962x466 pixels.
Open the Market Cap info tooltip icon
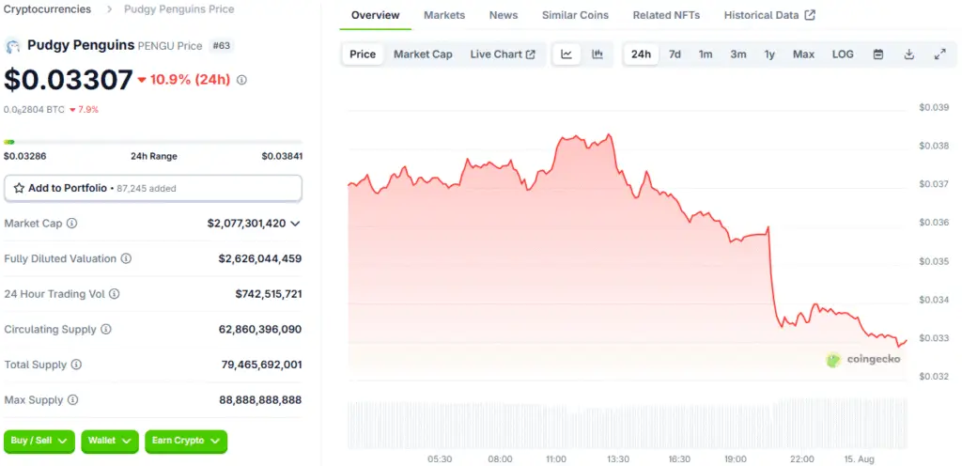(71, 224)
